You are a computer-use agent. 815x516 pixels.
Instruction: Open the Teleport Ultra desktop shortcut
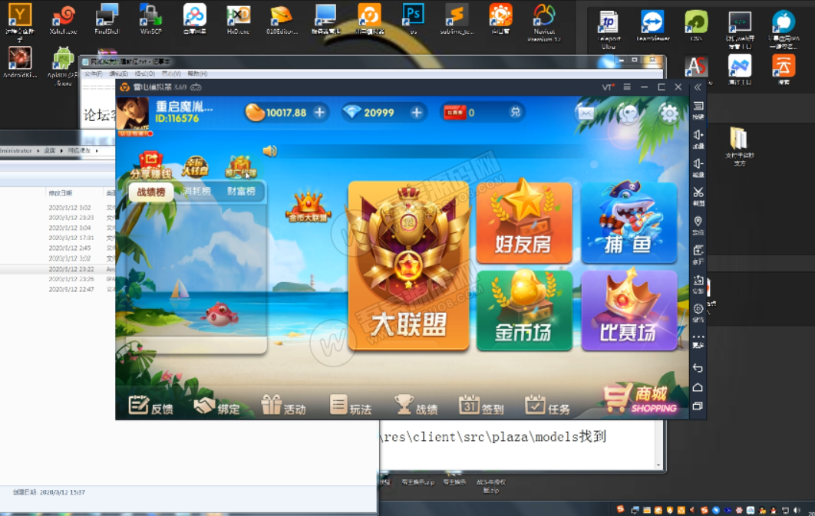pos(609,29)
